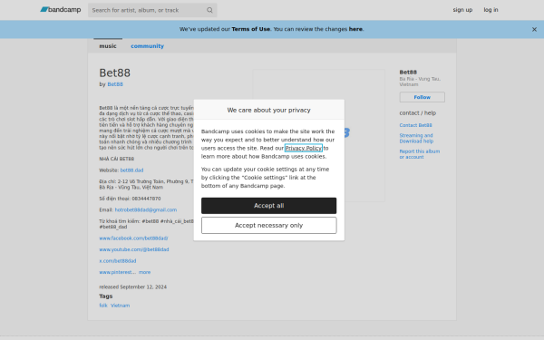The width and height of the screenshot is (544, 340).
Task: Select the Vietnam tag
Action: pyautogui.click(x=120, y=306)
